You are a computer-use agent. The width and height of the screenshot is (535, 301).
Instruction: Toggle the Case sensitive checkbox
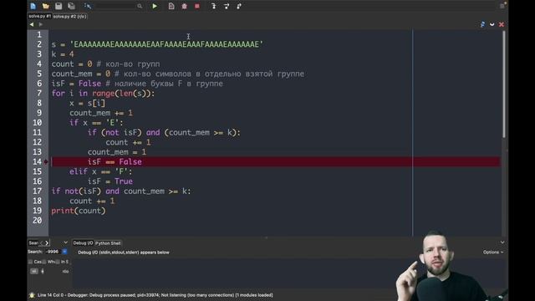click(x=31, y=262)
